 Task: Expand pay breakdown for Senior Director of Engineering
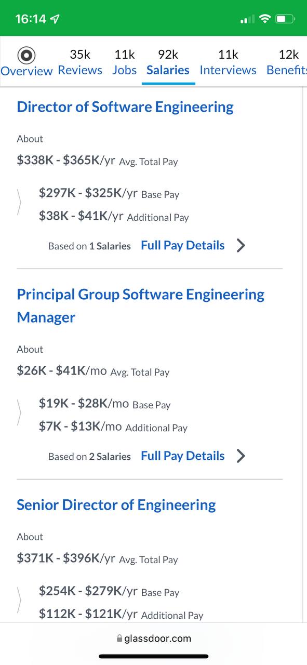click(20, 600)
